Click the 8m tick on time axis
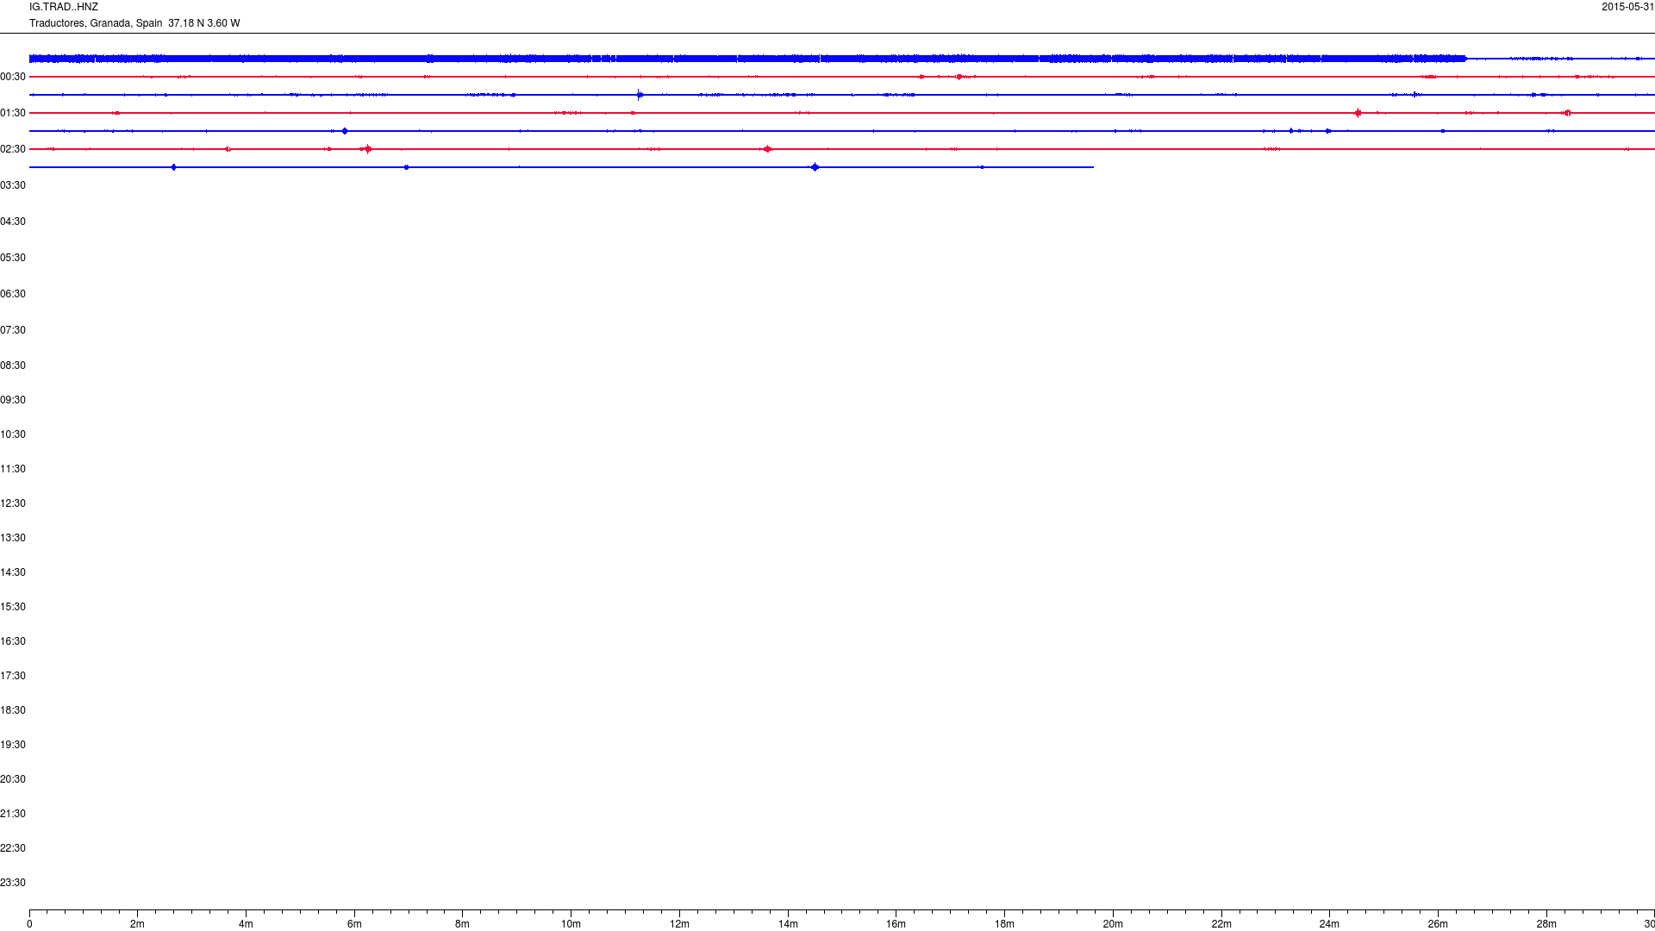This screenshot has height=931, width=1655. pos(463,924)
